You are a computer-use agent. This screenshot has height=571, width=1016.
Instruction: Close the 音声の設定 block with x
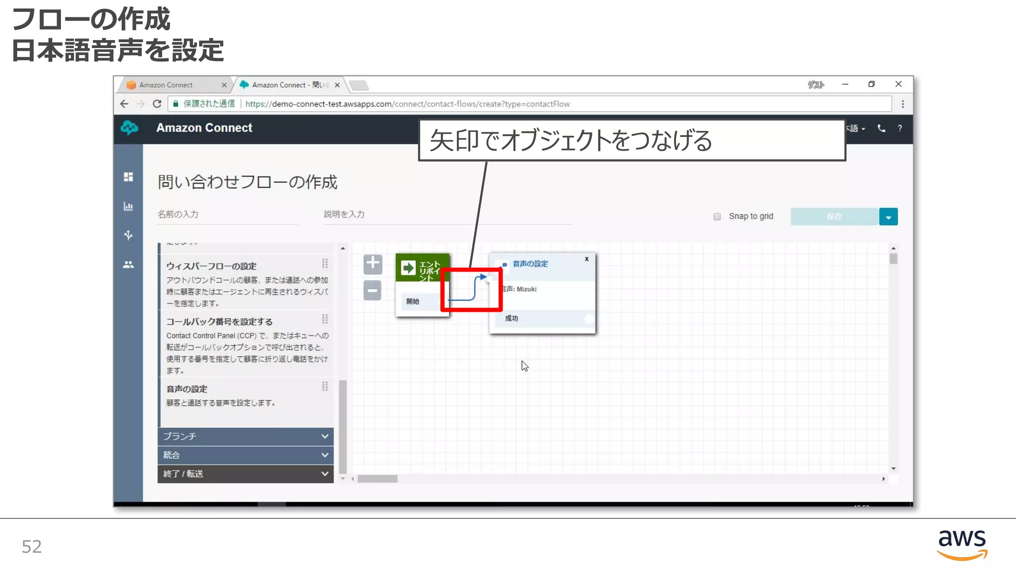point(587,259)
